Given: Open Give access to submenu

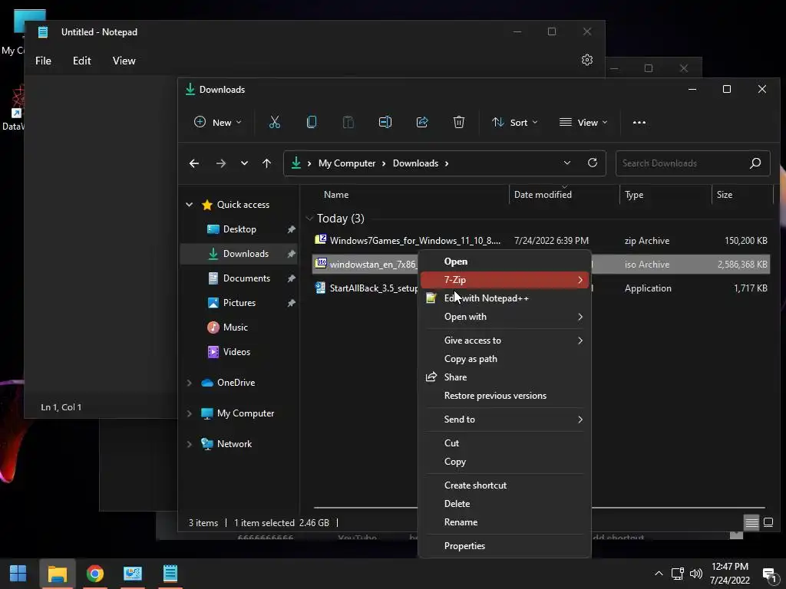Looking at the screenshot, I should [x=505, y=340].
